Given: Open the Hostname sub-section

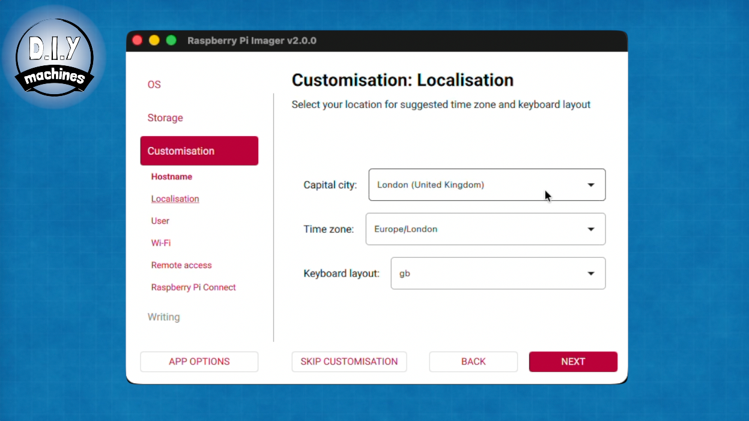Looking at the screenshot, I should (x=172, y=177).
